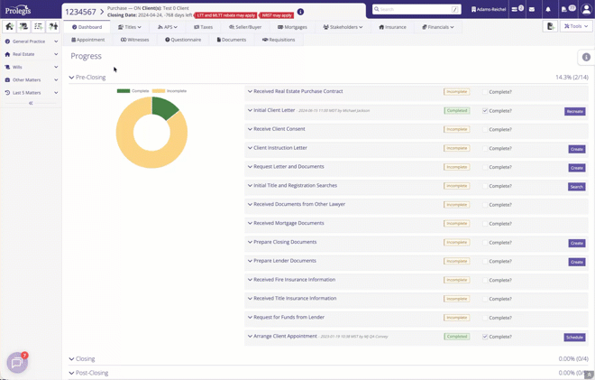Click the notification bell icon
Image resolution: width=595 pixels, height=380 pixels.
[548, 10]
